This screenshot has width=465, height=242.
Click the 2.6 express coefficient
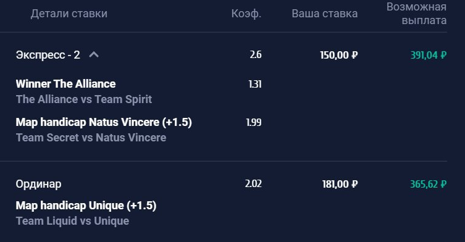(256, 54)
